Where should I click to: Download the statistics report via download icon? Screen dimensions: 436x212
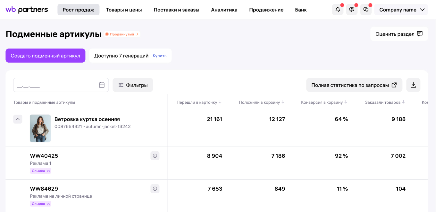click(x=413, y=85)
